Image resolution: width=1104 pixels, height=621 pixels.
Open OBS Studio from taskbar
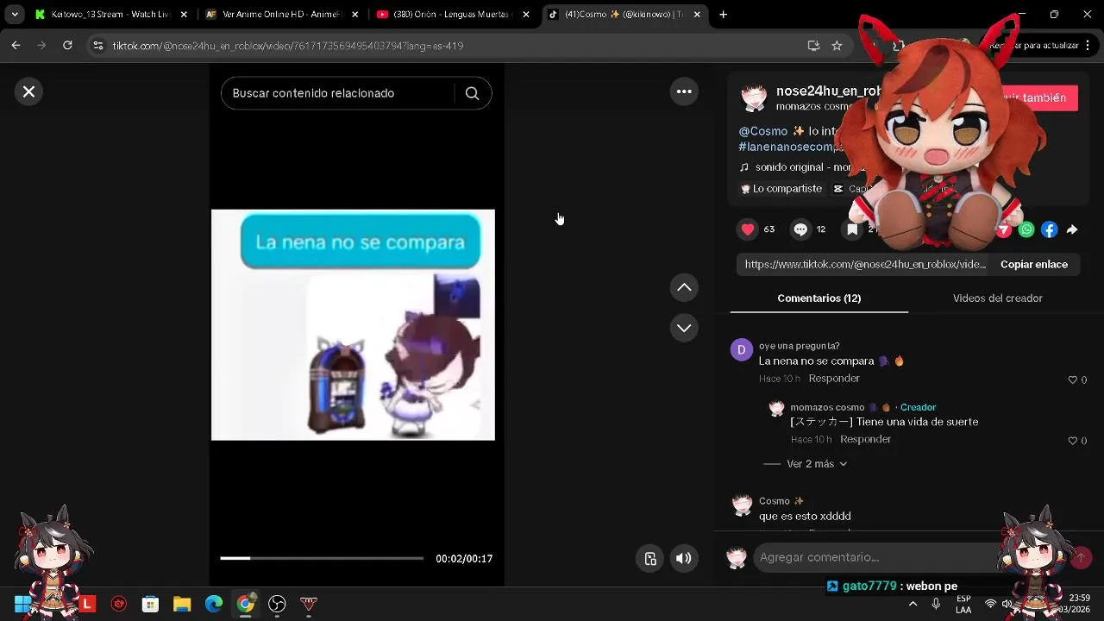pos(277,605)
